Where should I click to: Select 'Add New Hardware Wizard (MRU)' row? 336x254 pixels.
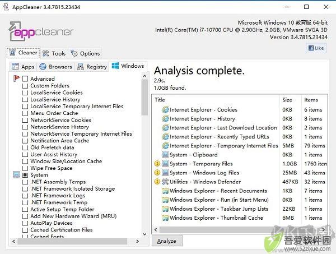73,216
